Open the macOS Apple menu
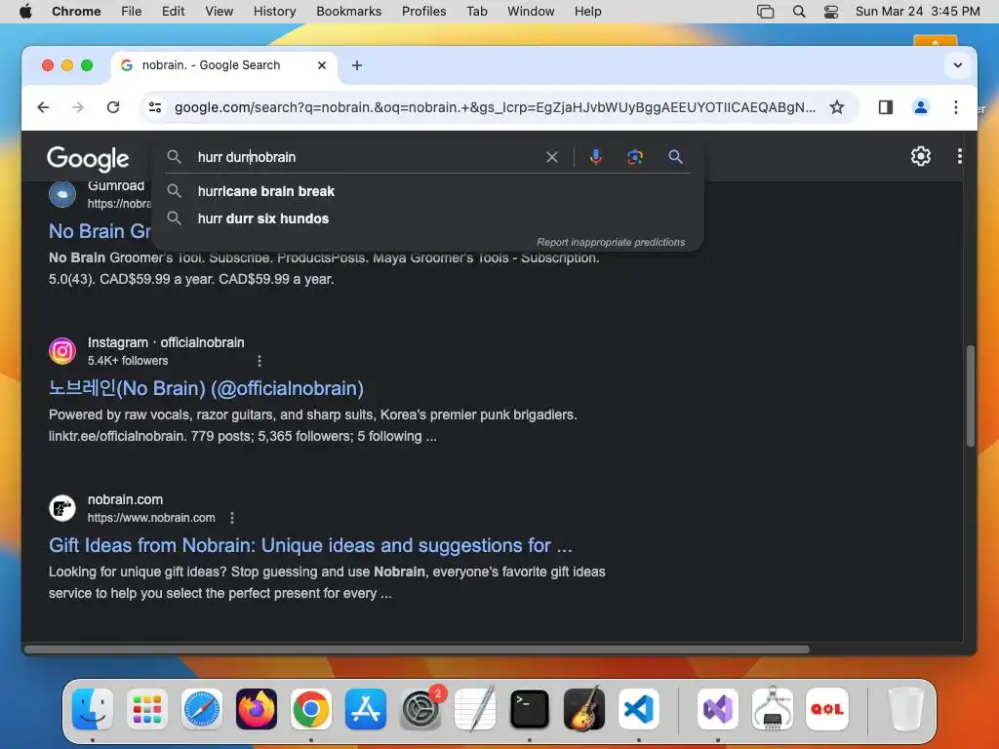 [x=25, y=12]
